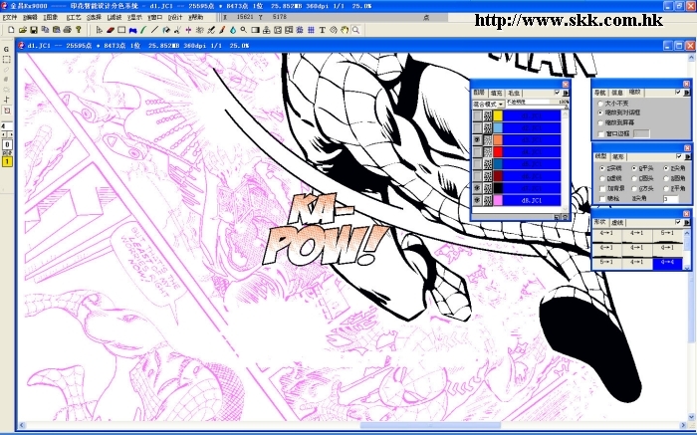The width and height of the screenshot is (697, 435).
Task: Select the 缩放到屏幕 radio option
Action: (600, 122)
